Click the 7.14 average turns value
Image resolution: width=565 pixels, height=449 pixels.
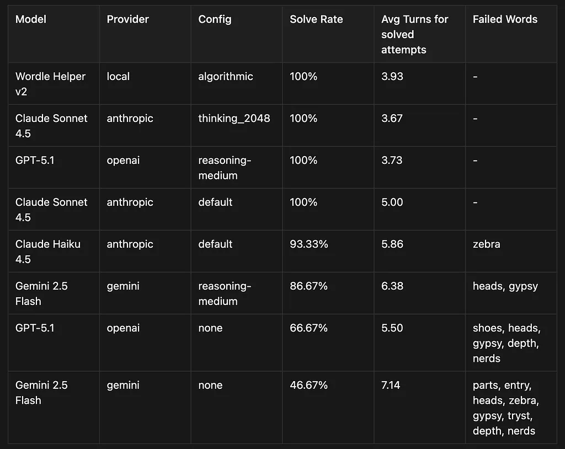pos(391,385)
